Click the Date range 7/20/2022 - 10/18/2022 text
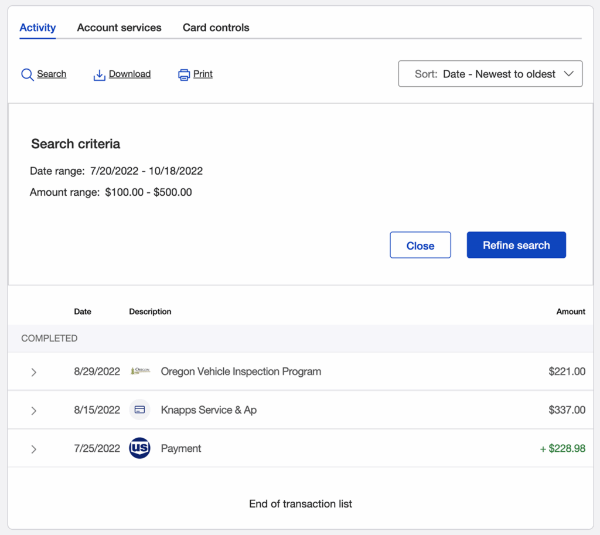Viewport: 600px width, 535px height. (117, 171)
